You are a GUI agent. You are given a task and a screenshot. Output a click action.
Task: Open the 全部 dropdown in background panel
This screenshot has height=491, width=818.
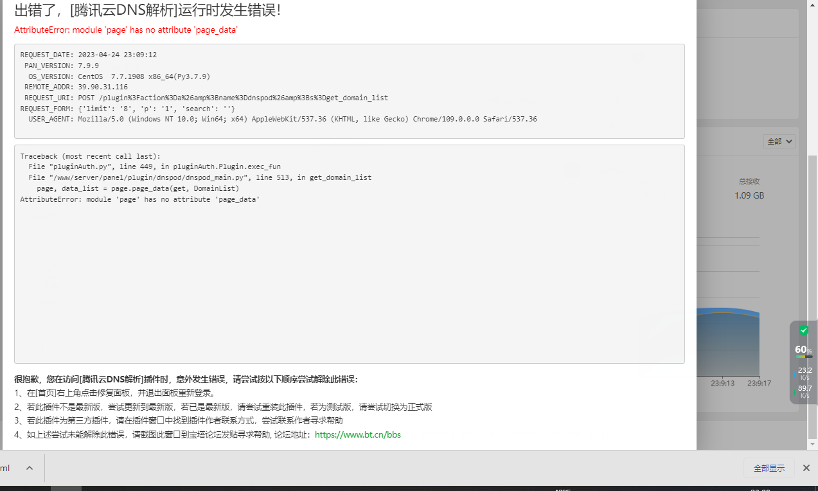780,141
